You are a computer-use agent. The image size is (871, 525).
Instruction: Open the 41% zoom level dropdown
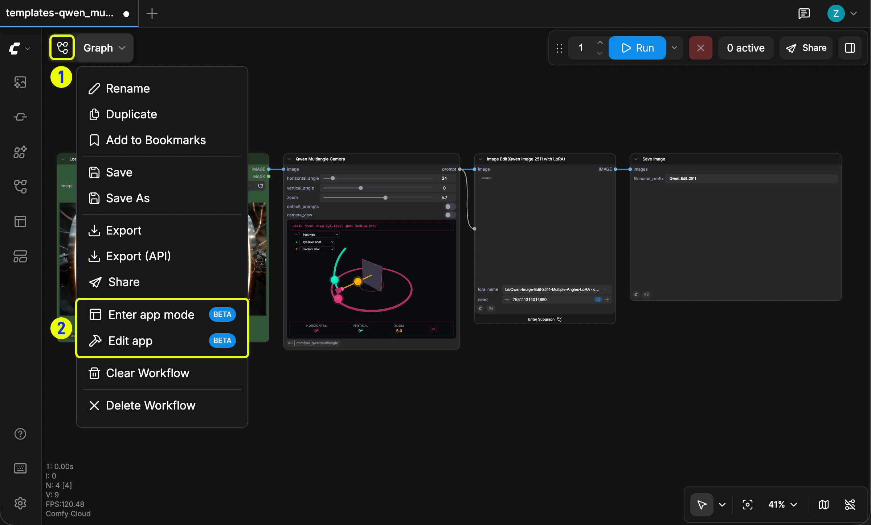coord(782,505)
